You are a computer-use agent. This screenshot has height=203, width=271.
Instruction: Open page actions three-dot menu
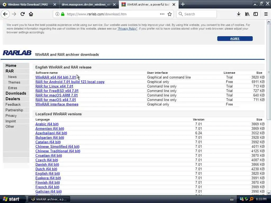[162, 14]
